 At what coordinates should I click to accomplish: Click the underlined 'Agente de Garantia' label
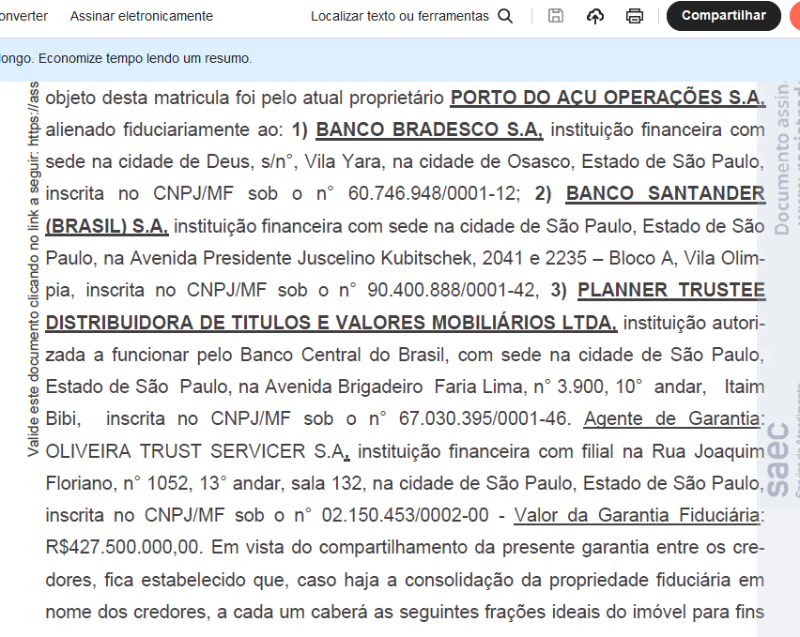pyautogui.click(x=672, y=419)
